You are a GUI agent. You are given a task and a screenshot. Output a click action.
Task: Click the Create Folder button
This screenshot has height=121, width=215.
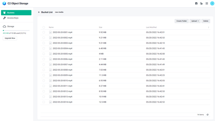tap(181, 21)
